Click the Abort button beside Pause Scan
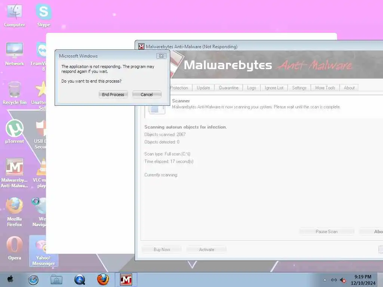Viewport: 383px width, 287px height. tap(371, 231)
